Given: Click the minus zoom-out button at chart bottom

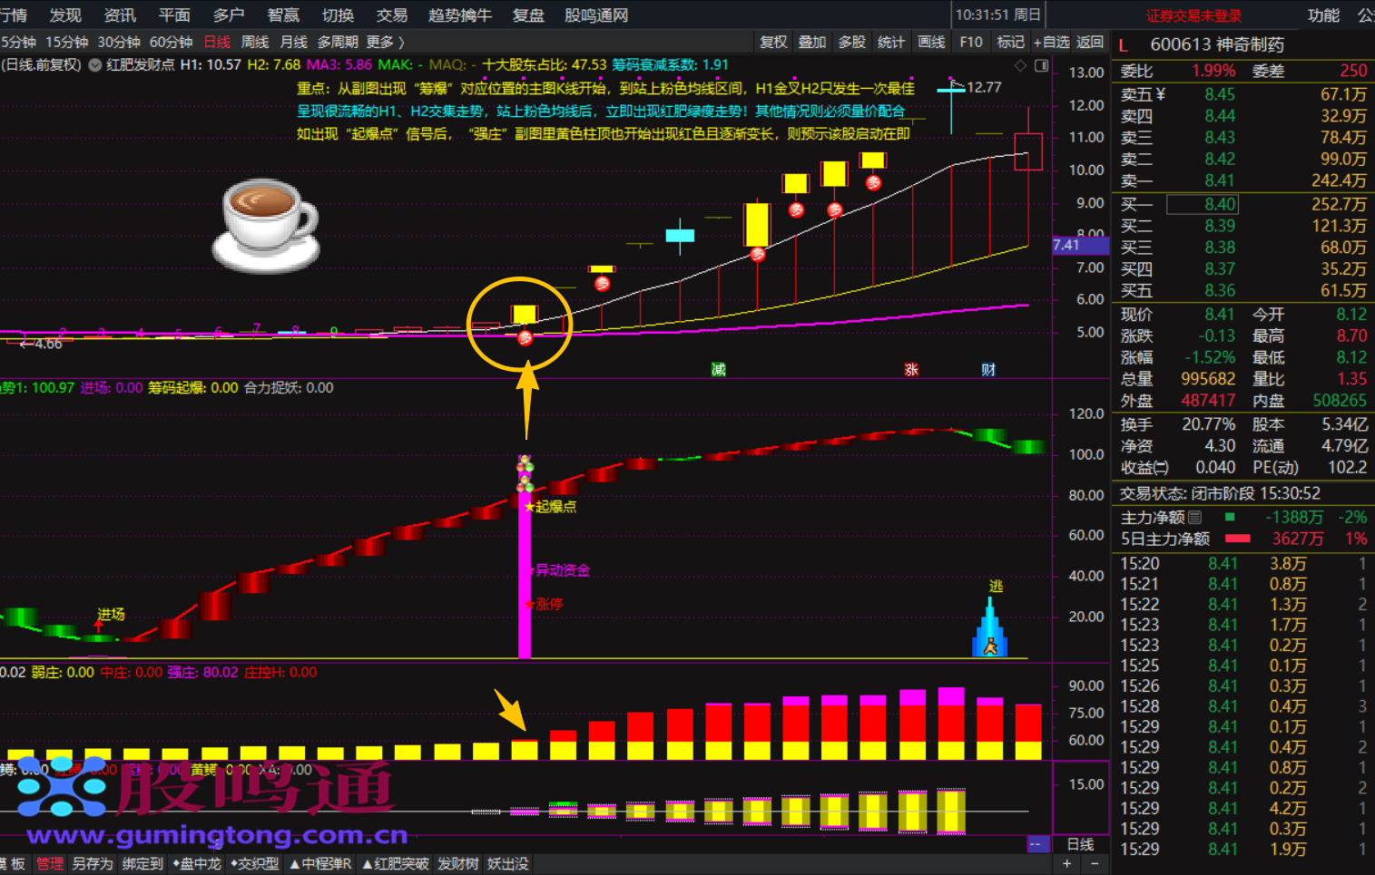Looking at the screenshot, I should (1094, 864).
